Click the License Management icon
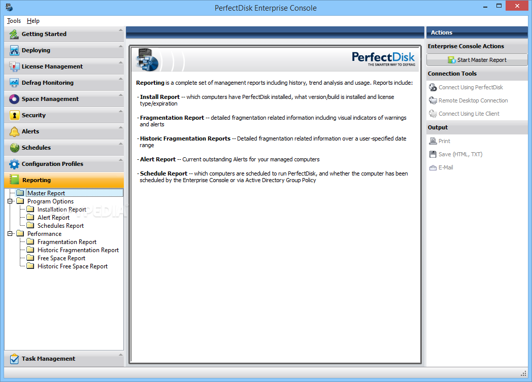The image size is (532, 382). [x=14, y=67]
